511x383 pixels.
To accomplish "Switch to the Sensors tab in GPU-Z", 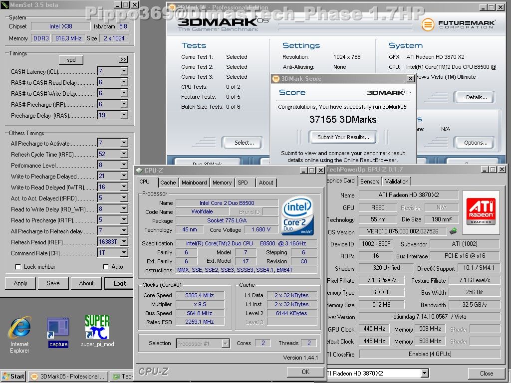I will (370, 182).
